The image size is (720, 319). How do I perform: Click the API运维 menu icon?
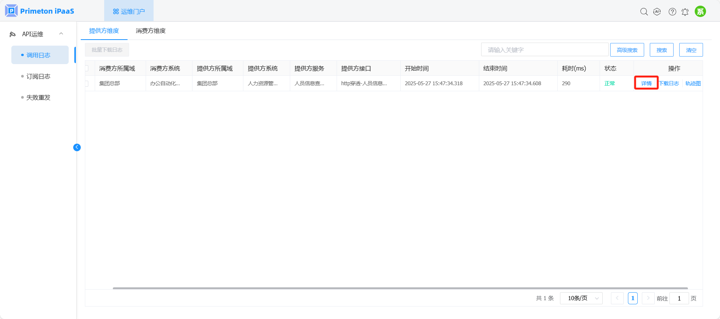click(x=13, y=34)
